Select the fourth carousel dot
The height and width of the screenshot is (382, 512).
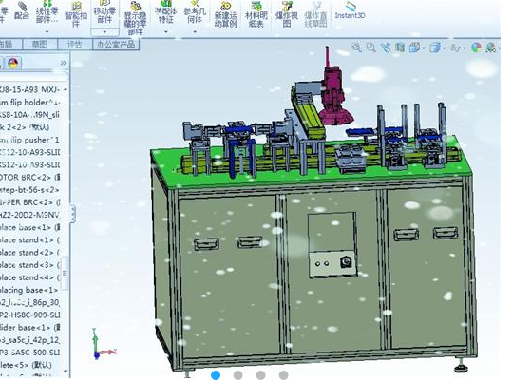(283, 374)
